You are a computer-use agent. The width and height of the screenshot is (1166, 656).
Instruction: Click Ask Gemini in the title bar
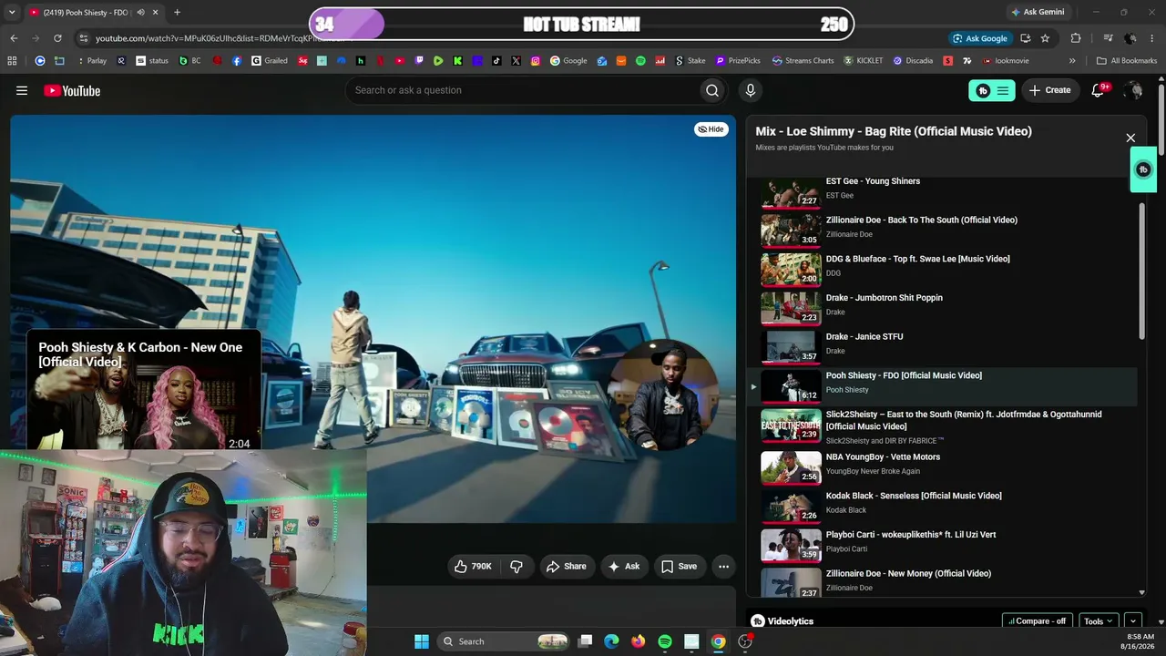tap(1037, 13)
